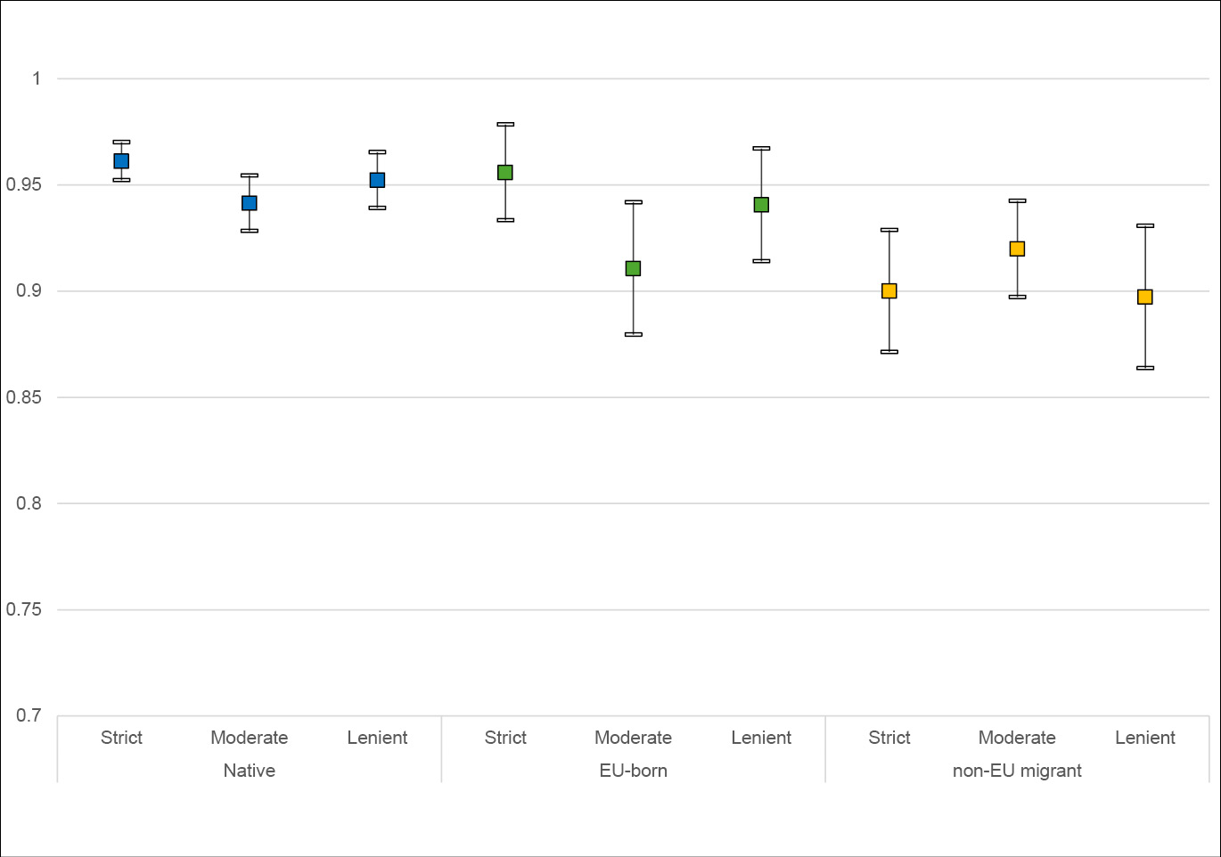This screenshot has width=1221, height=857.
Task: Select the Lenient label under non-EU migrant
Action: pyautogui.click(x=1145, y=738)
